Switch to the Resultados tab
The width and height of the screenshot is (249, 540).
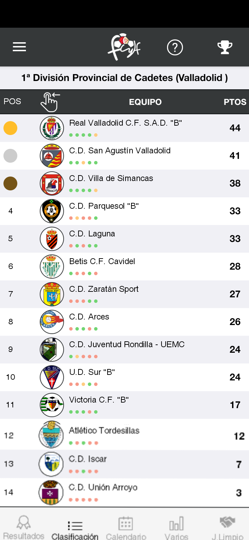(x=24, y=527)
